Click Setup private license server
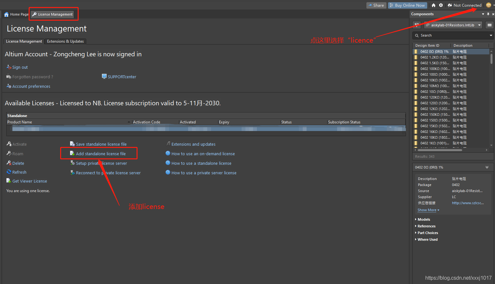The image size is (495, 284). click(101, 163)
